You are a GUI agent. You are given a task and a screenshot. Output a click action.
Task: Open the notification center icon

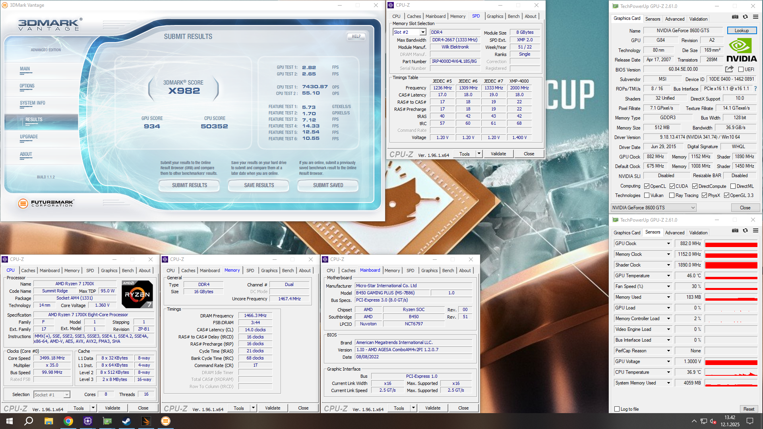(750, 421)
